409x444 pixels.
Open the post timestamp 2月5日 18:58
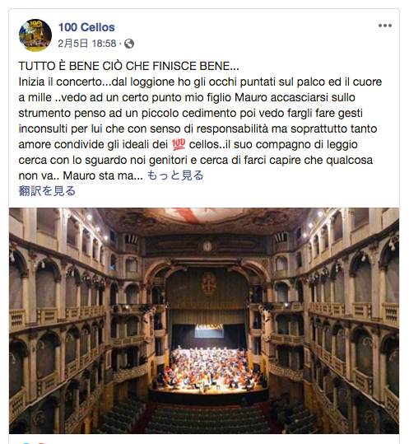[x=87, y=44]
